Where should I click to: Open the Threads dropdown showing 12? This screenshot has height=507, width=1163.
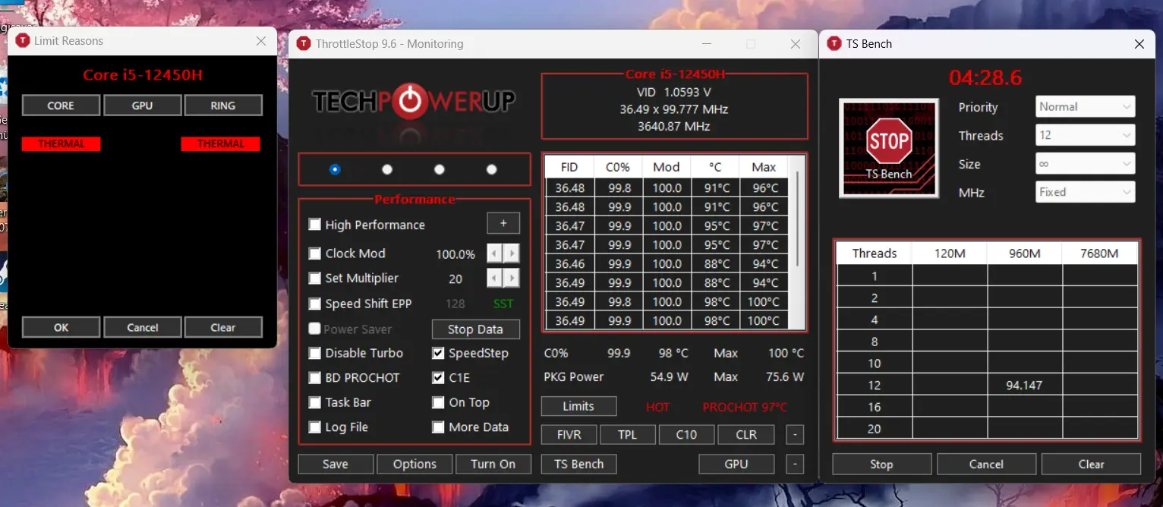(x=1086, y=136)
